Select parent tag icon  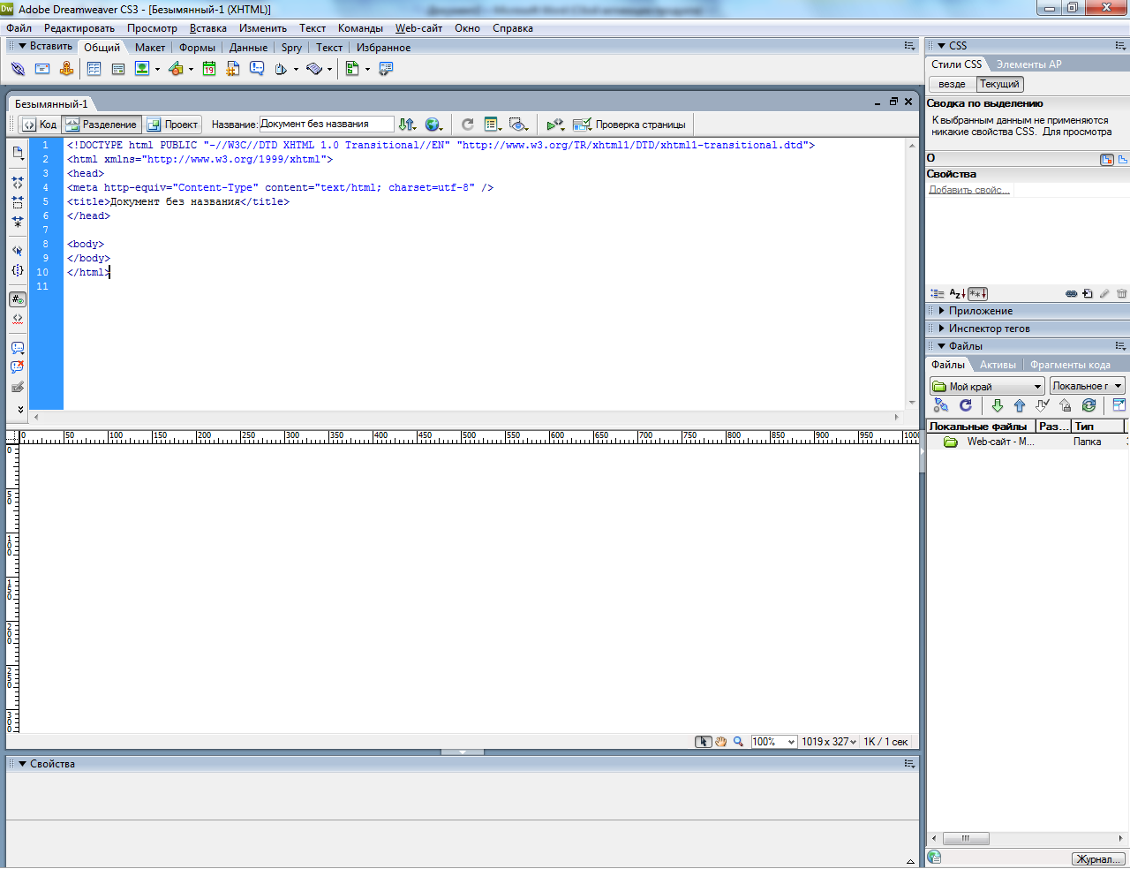[18, 251]
